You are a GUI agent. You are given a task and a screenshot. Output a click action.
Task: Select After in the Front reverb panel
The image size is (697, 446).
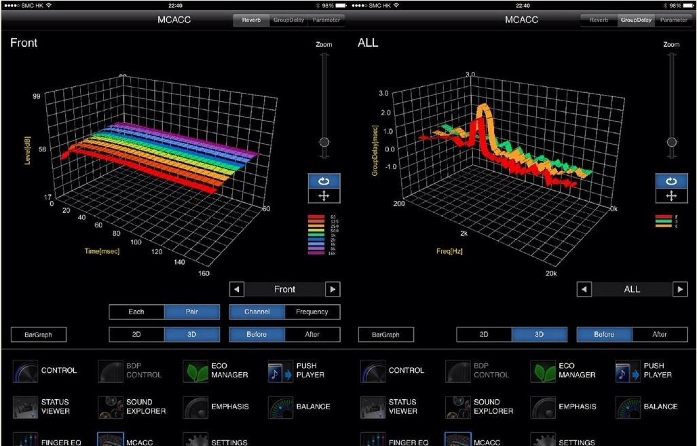coord(312,334)
